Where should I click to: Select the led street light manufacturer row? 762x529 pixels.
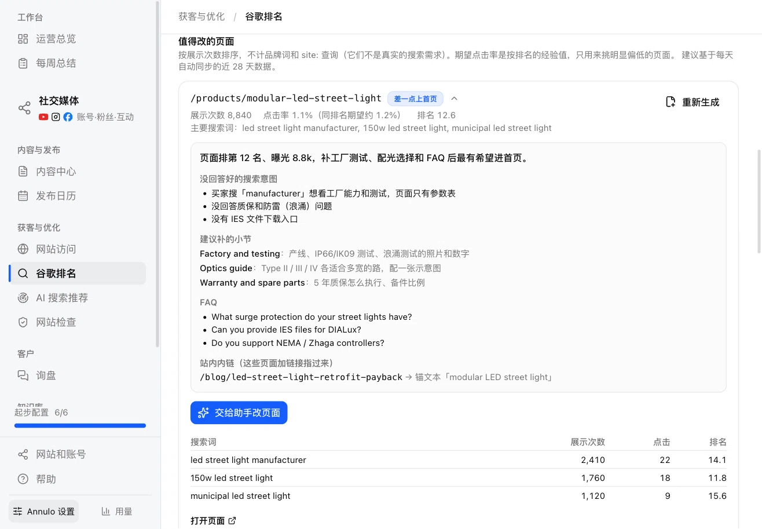pyautogui.click(x=459, y=460)
